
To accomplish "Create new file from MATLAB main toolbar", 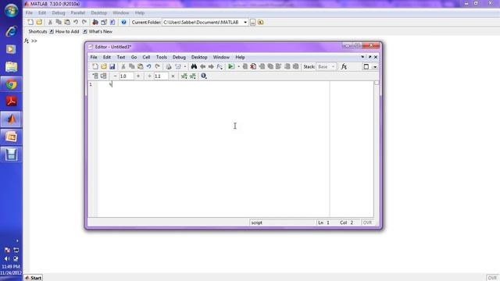I will point(30,23).
